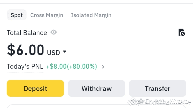Hide balance using the eye icon
193x108 pixels.
click(x=54, y=32)
